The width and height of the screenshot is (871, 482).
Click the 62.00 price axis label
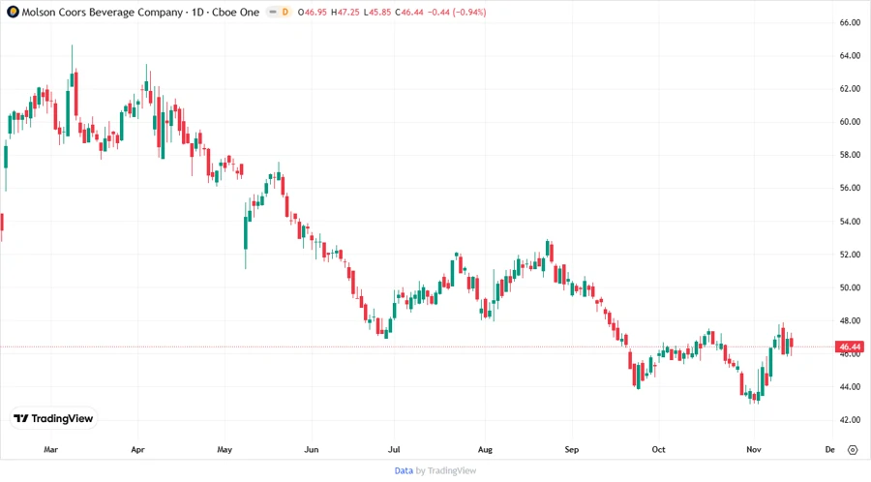coord(850,89)
